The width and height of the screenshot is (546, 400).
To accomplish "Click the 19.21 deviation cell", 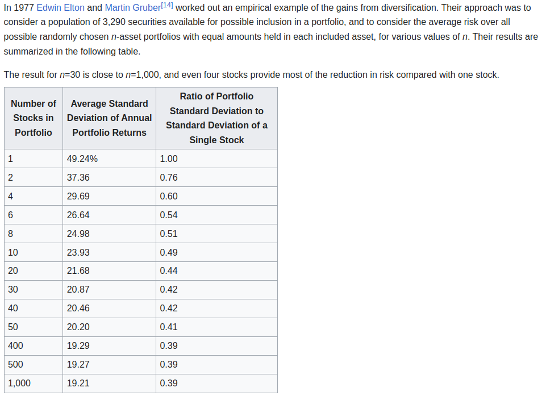I will [78, 384].
